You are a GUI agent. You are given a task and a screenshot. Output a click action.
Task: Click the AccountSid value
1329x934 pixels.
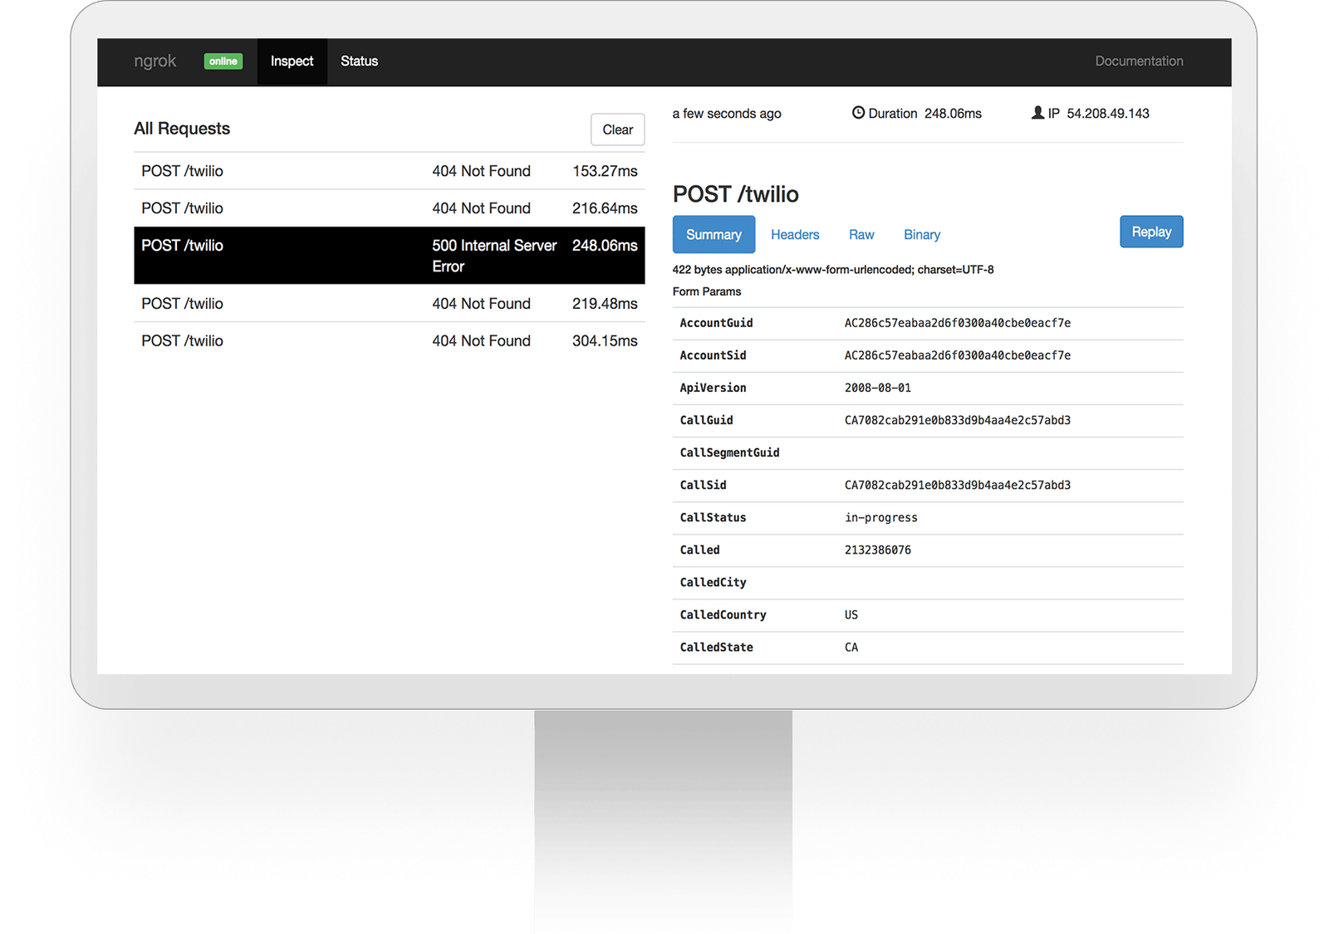(958, 355)
